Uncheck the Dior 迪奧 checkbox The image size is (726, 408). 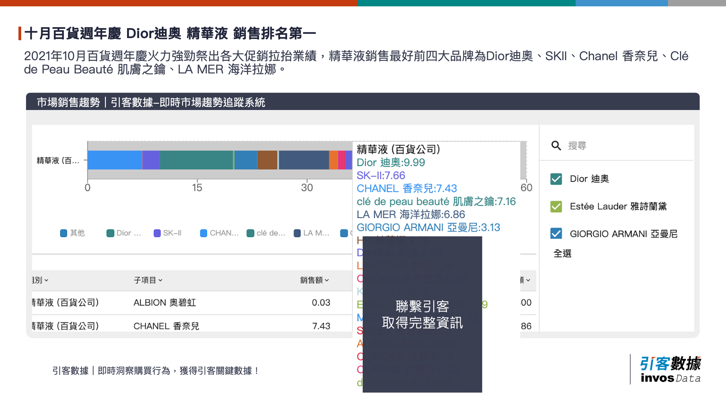(x=556, y=179)
